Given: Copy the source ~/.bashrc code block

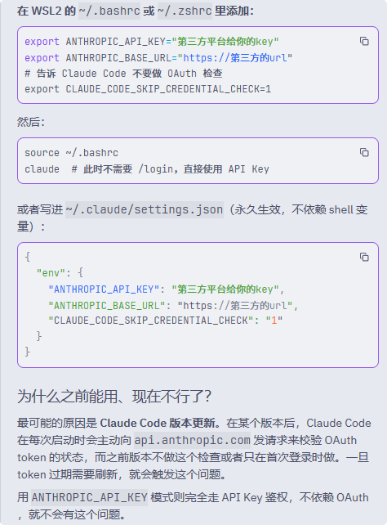Looking at the screenshot, I should click(364, 152).
